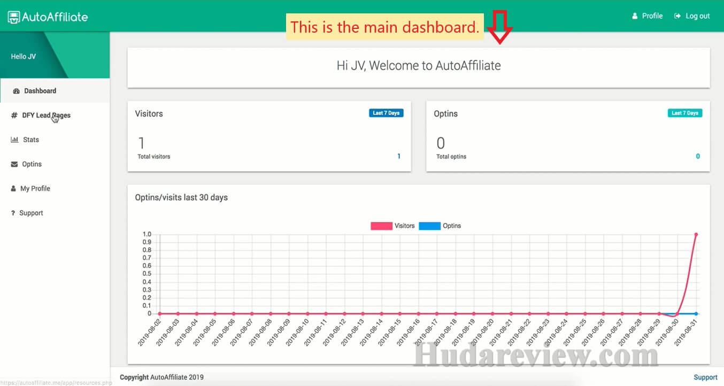Click Optins Last 7 Days badge
Image resolution: width=724 pixels, height=386 pixels.
click(685, 113)
